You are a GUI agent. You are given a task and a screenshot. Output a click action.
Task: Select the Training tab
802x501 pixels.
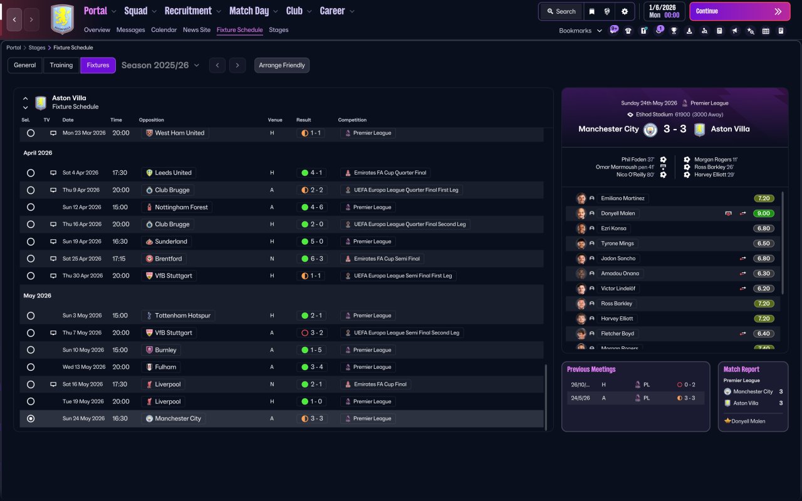point(61,65)
